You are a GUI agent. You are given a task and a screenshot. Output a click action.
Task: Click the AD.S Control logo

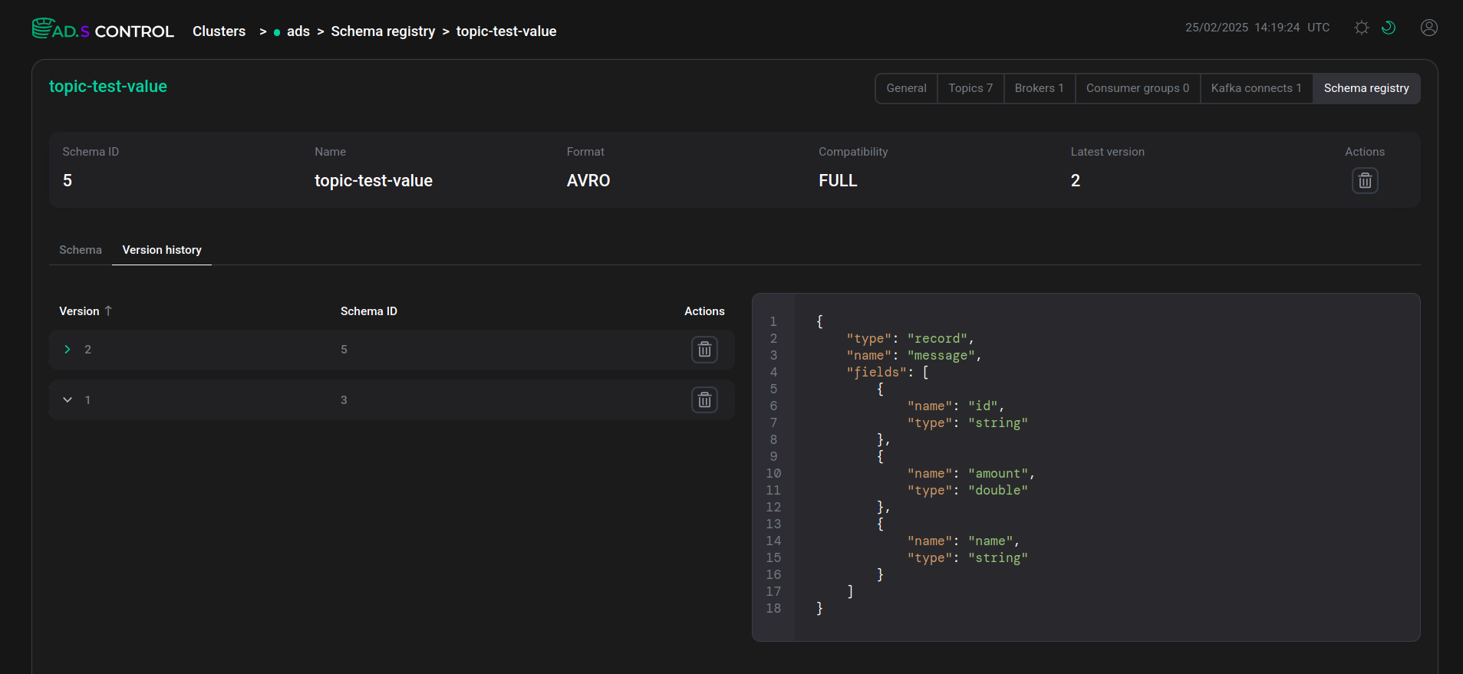[x=103, y=30]
